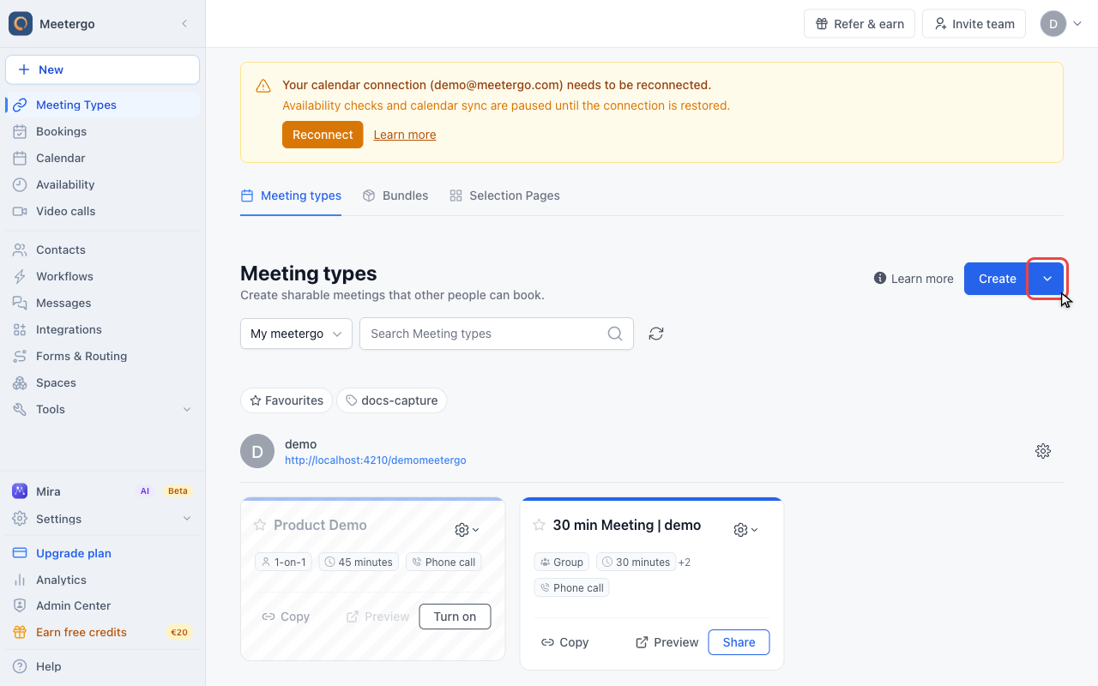
Task: Open Workflows in the sidebar
Action: tap(103, 276)
